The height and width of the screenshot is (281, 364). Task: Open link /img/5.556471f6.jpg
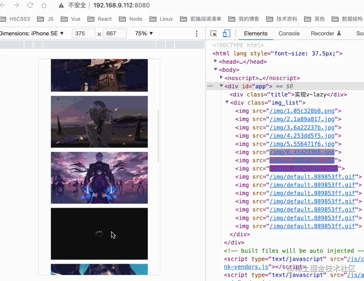pos(302,144)
